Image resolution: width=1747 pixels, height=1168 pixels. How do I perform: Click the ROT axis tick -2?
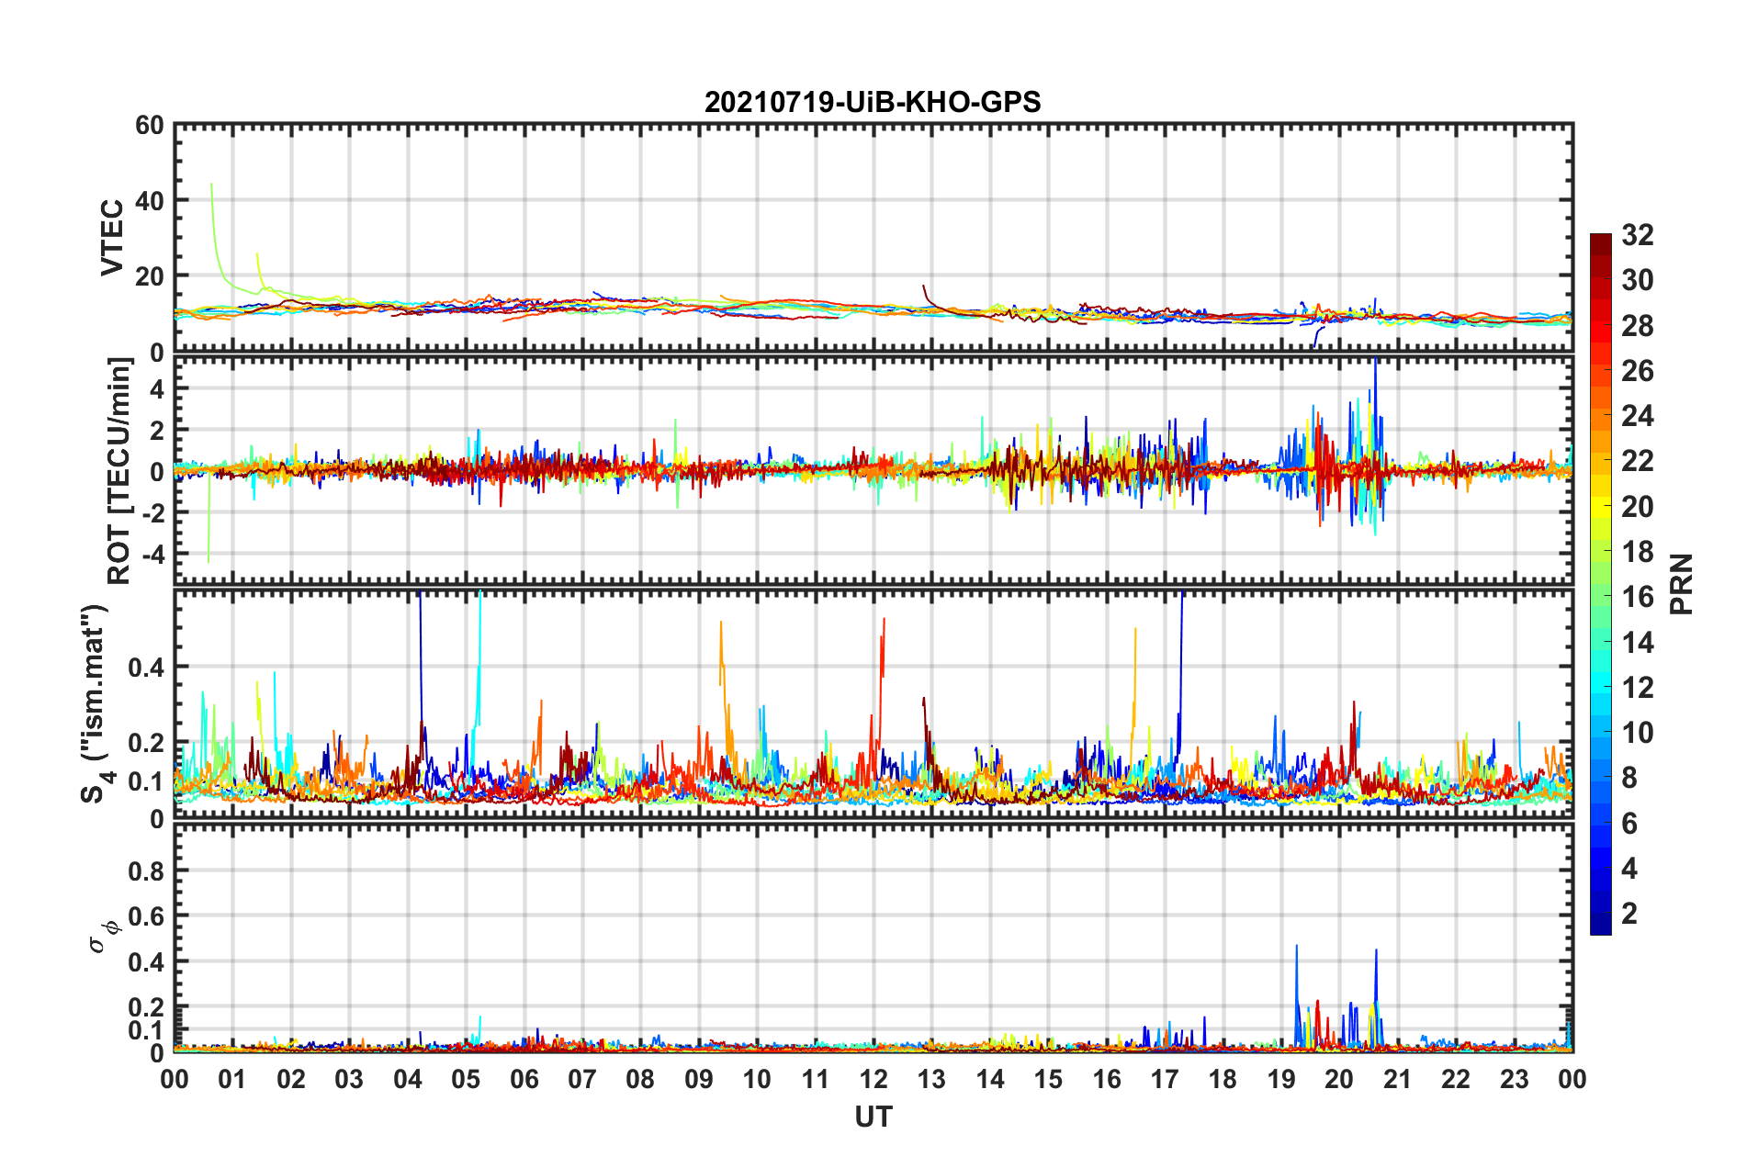(x=154, y=512)
